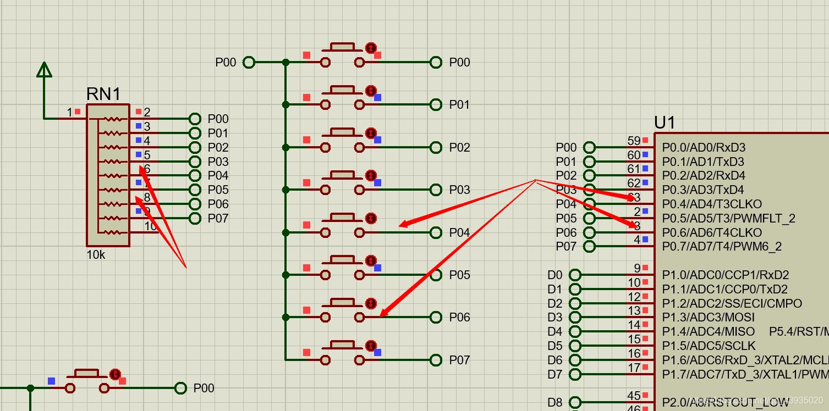This screenshot has height=411, width=829.
Task: Click the D0 terminal at U1 pin 9
Action: point(575,275)
